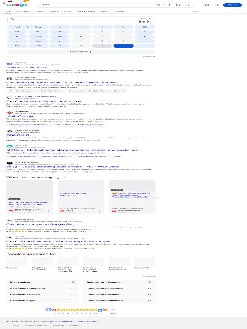This screenshot has width=247, height=329.
Task: Open CALC Institute of Technology: Home link
Action: 43,101
